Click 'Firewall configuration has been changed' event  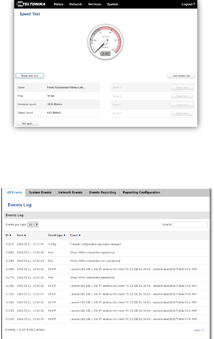95,244
